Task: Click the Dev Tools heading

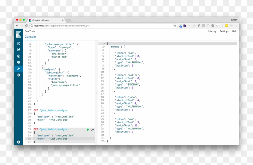Action: tap(30, 31)
